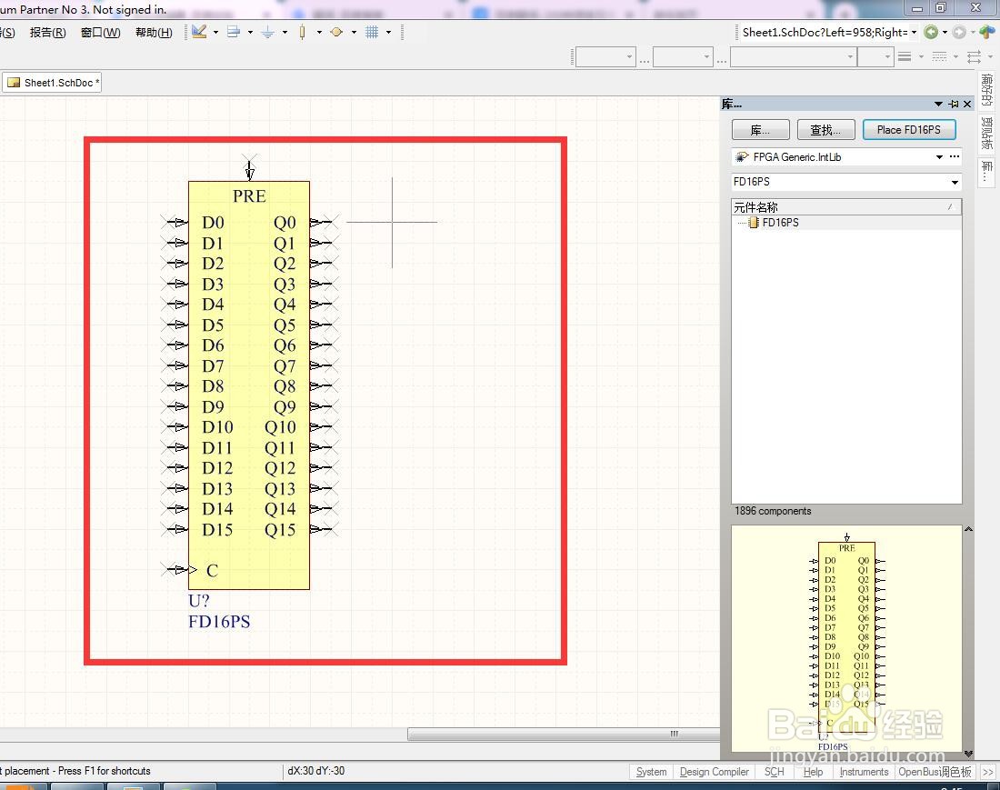
Task: Switch to Sheet1.SchDoc document tab
Action: point(53,83)
